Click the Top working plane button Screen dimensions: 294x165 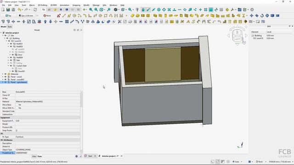8,16
